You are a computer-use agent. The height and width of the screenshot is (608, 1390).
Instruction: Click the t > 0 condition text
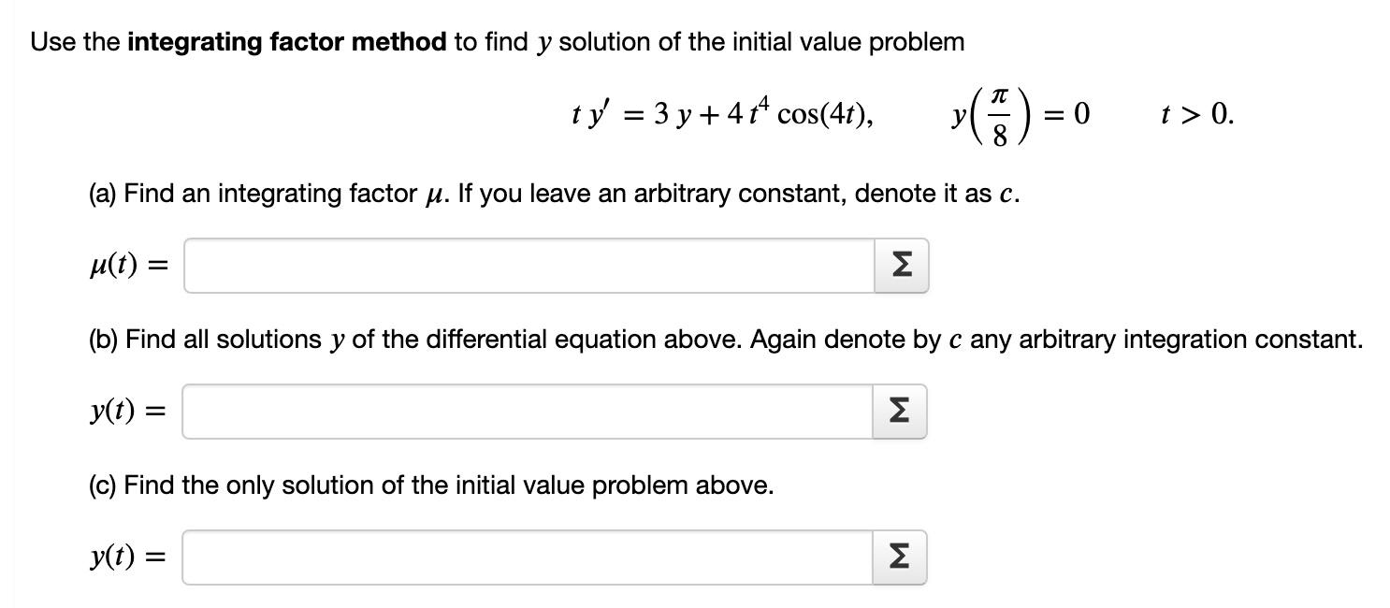click(1197, 114)
